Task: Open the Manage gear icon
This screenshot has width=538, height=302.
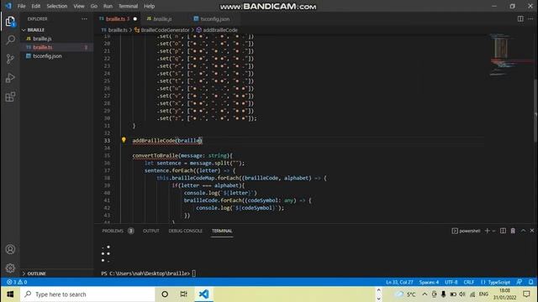Action: point(10,268)
